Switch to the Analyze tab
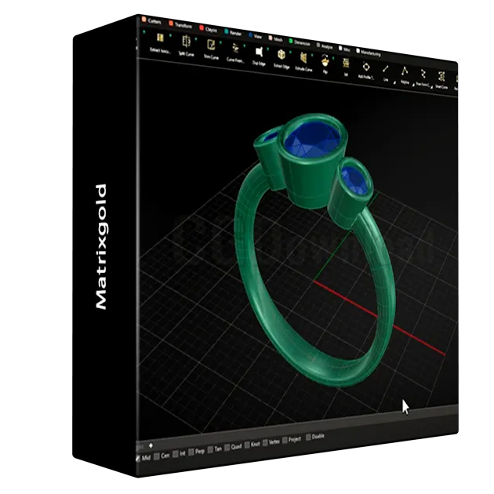The image size is (494, 494). pyautogui.click(x=325, y=46)
